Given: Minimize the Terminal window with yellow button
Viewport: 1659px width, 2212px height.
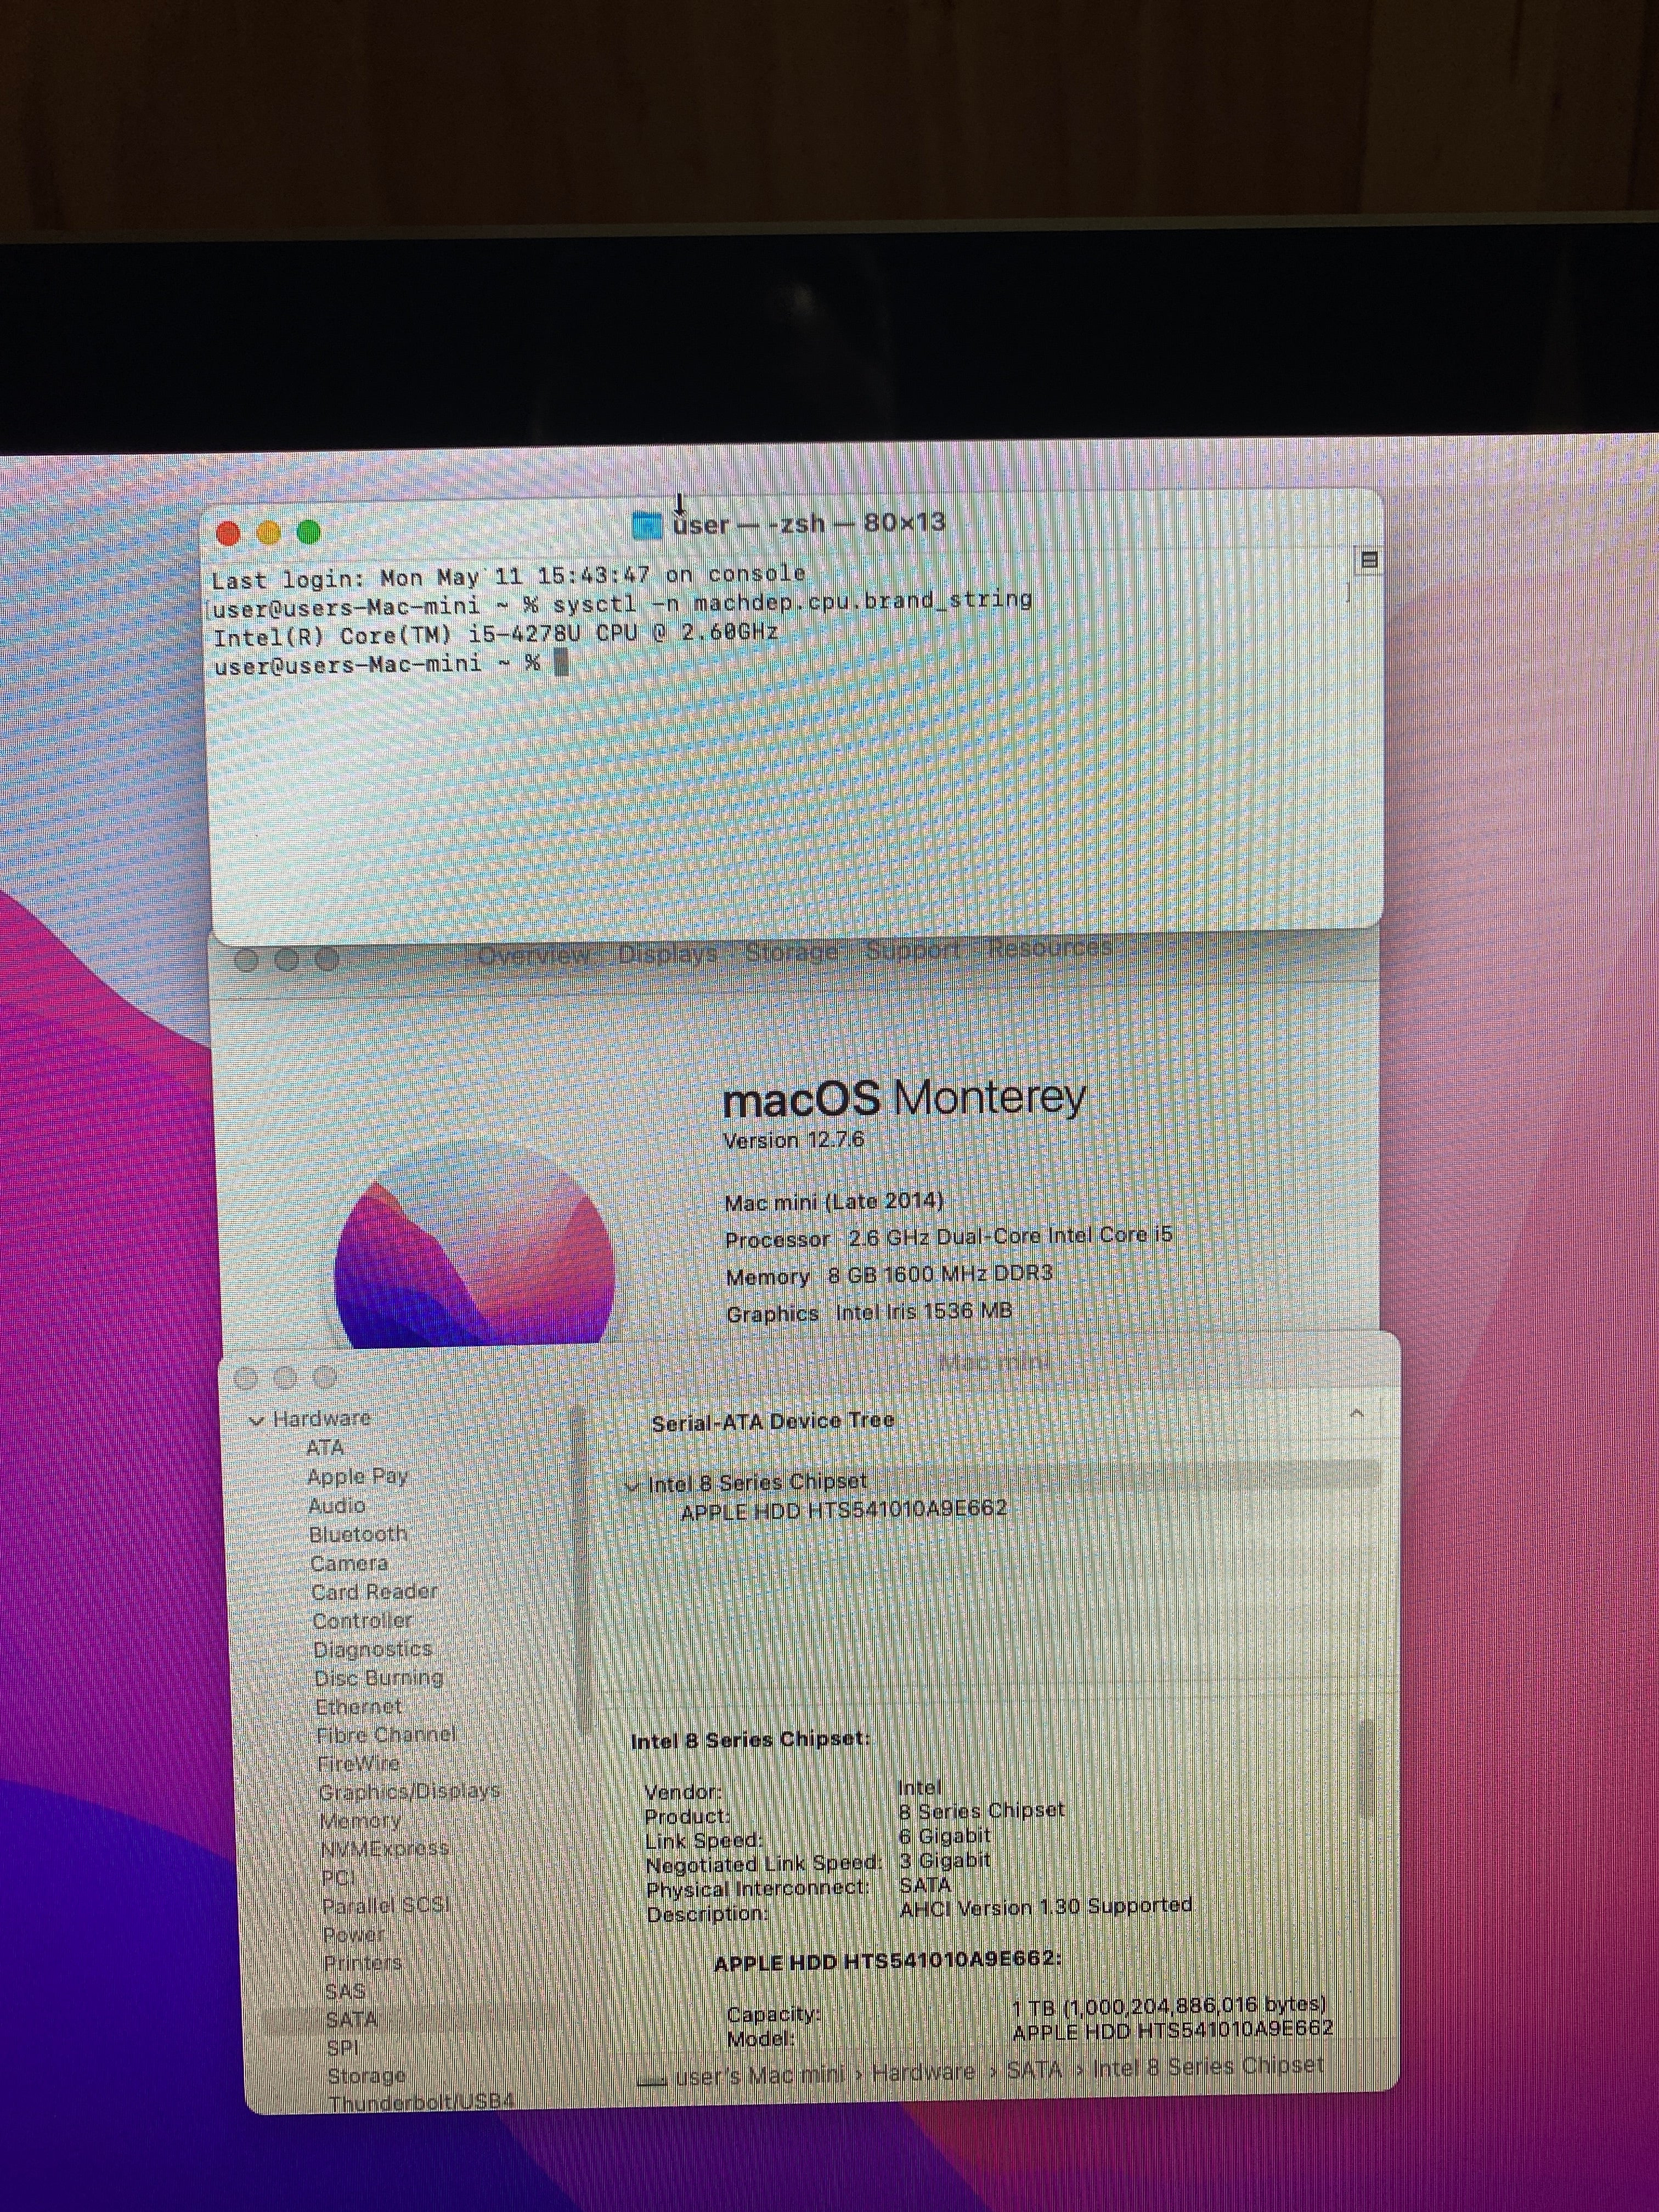Looking at the screenshot, I should tap(268, 533).
